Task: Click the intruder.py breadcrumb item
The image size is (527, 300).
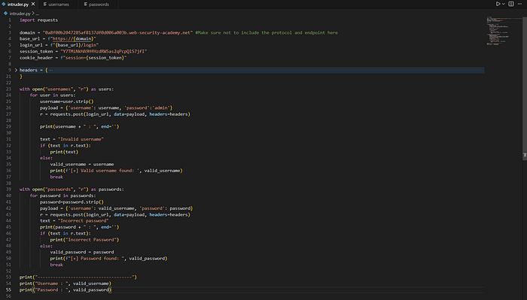Action: [20, 14]
